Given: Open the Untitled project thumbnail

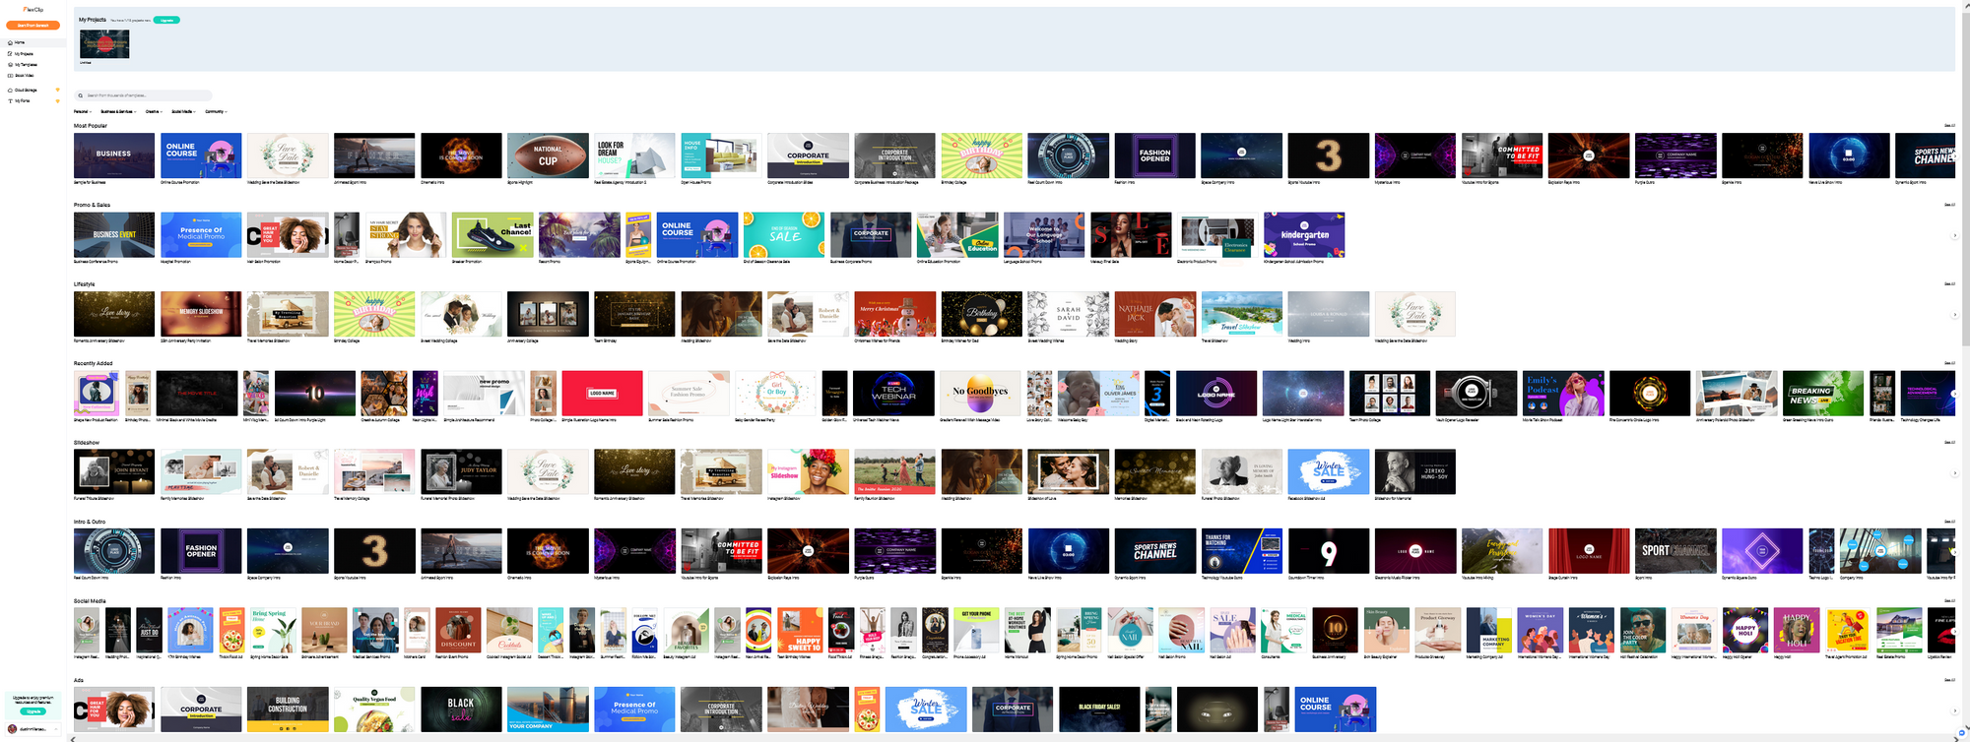Looking at the screenshot, I should [x=104, y=44].
